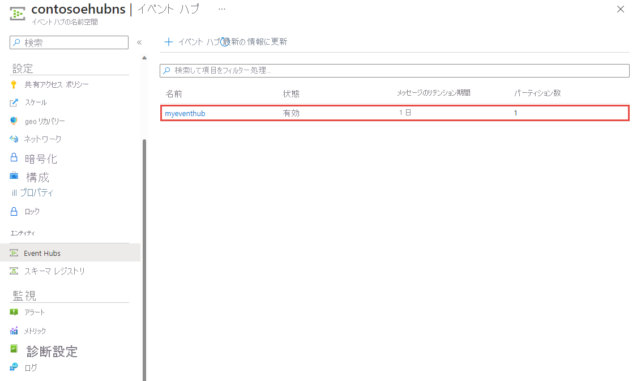
Task: Open the 暗号化 encryption settings
Action: point(41,159)
